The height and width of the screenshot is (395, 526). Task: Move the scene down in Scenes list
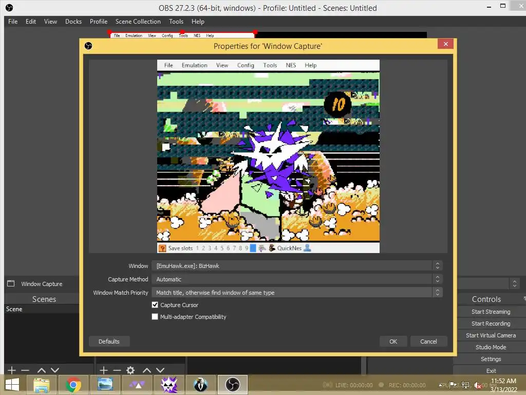55,370
